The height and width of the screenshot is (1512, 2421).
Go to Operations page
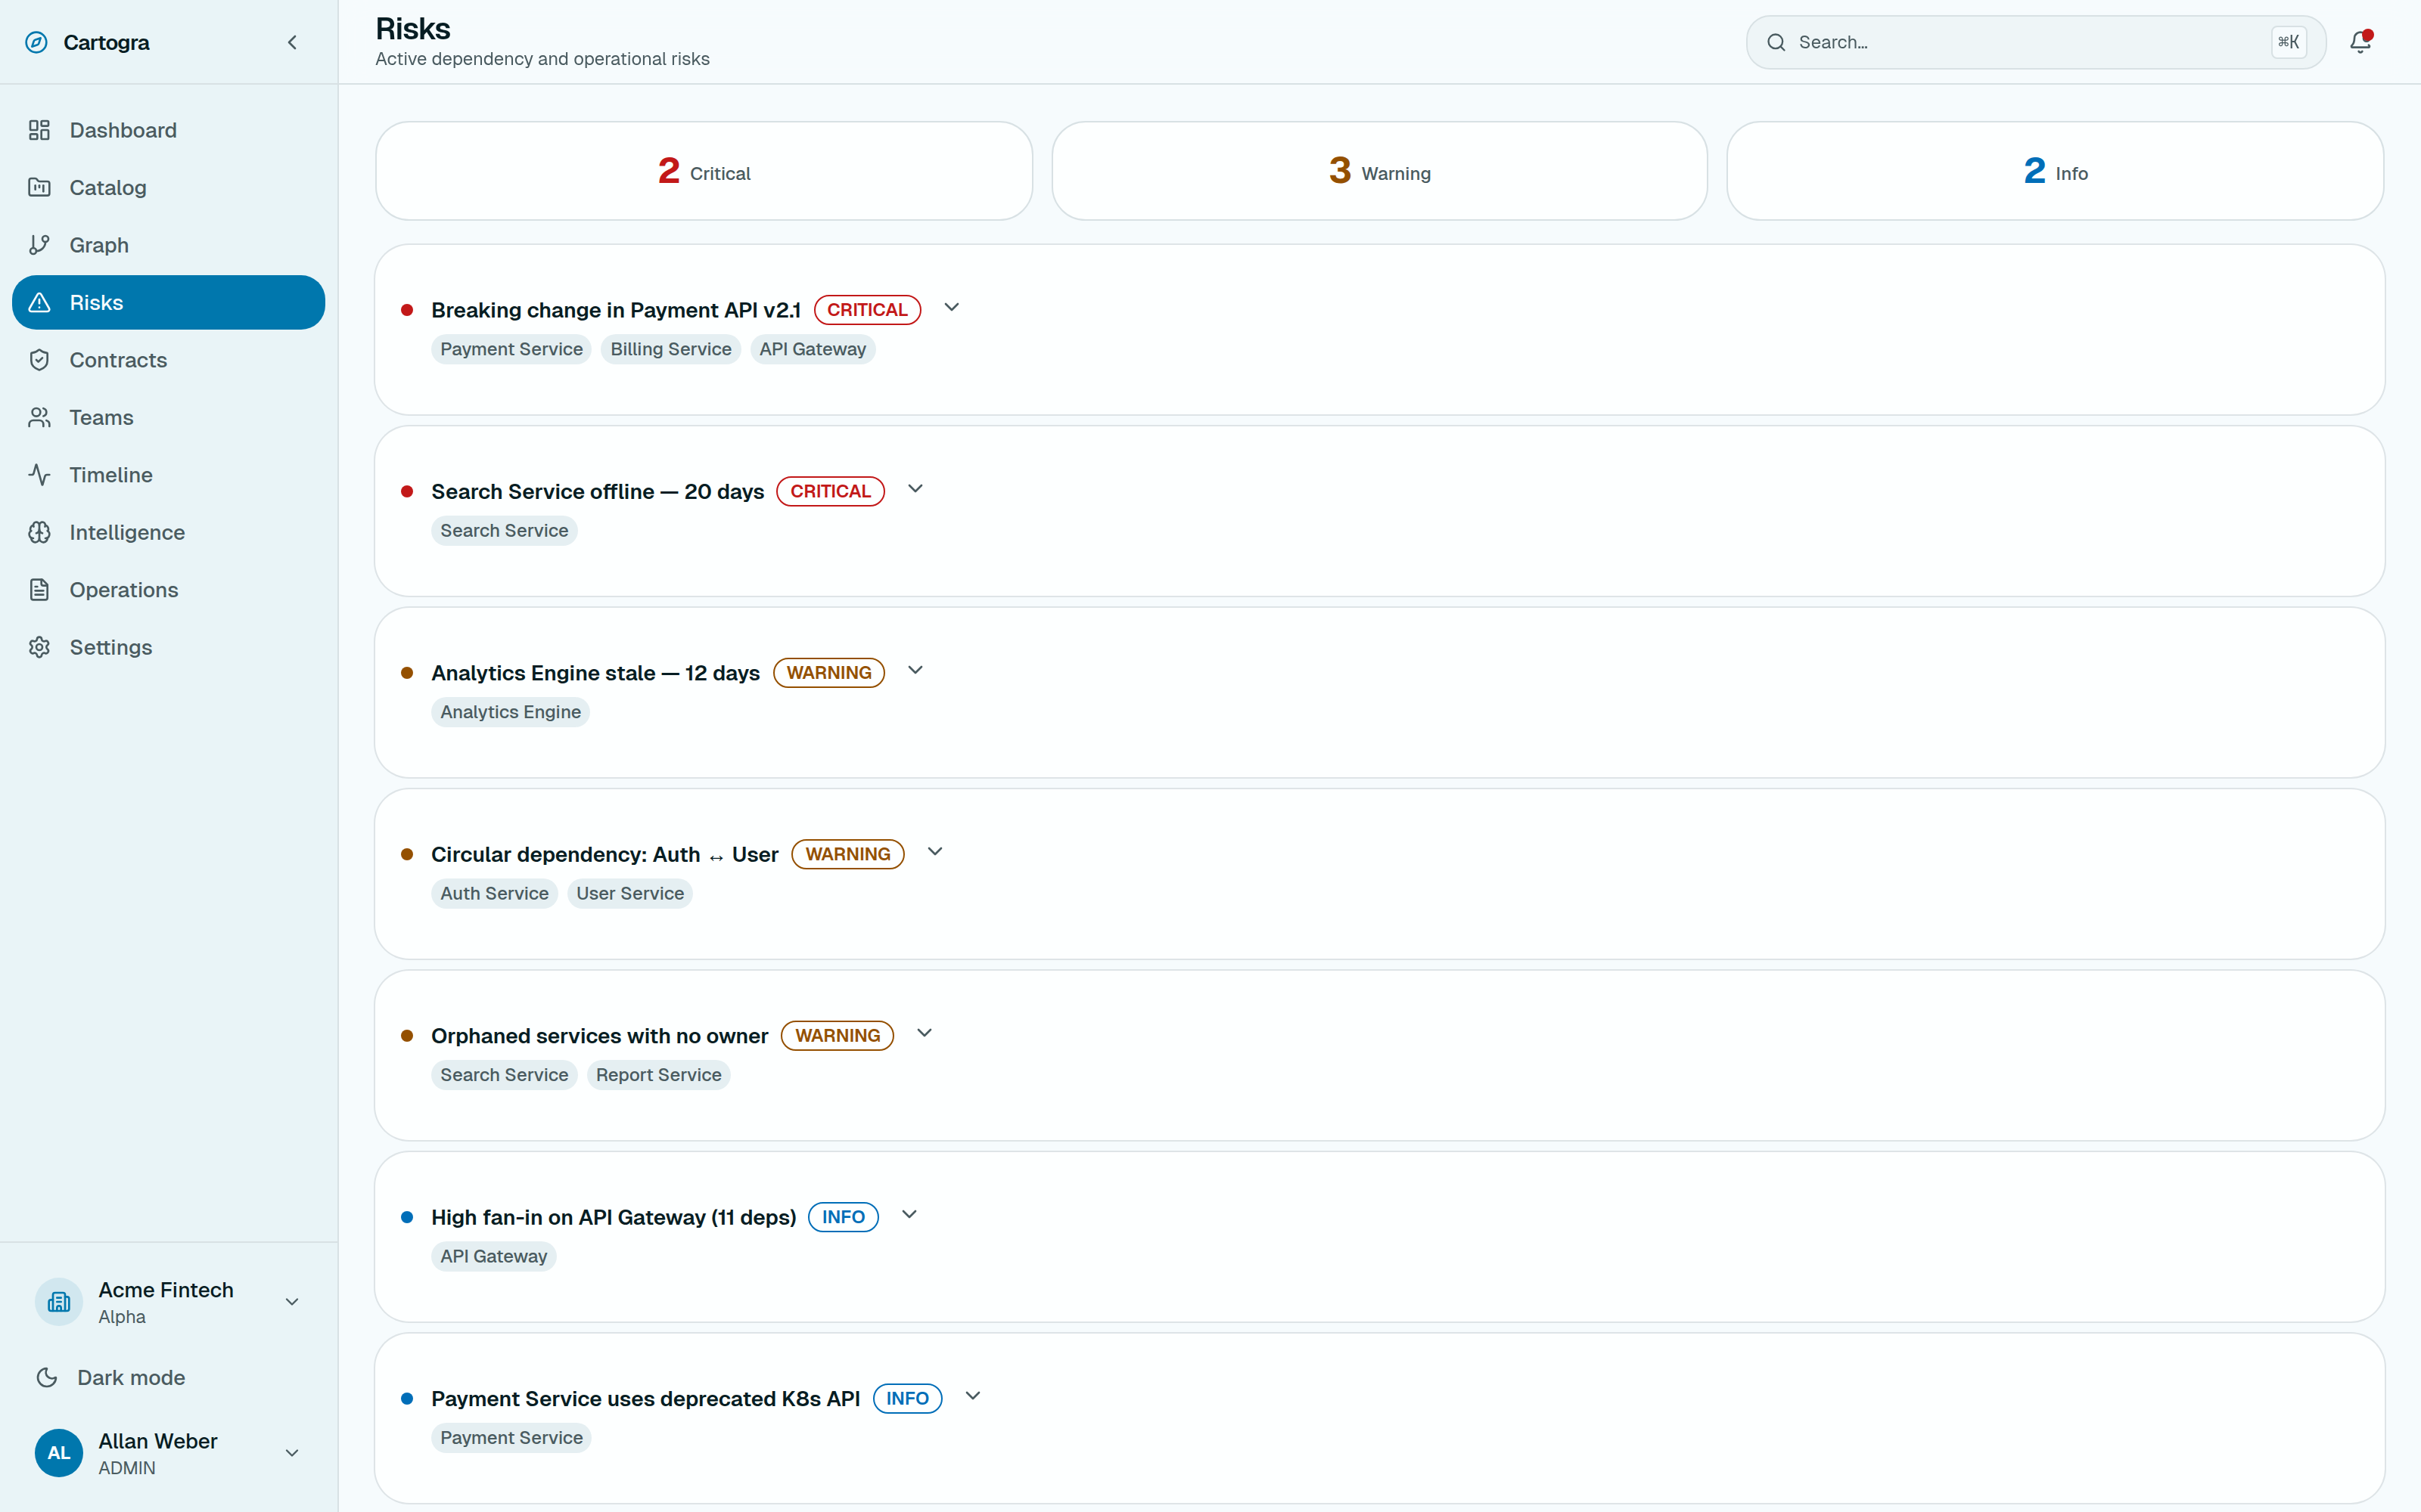[x=168, y=590]
